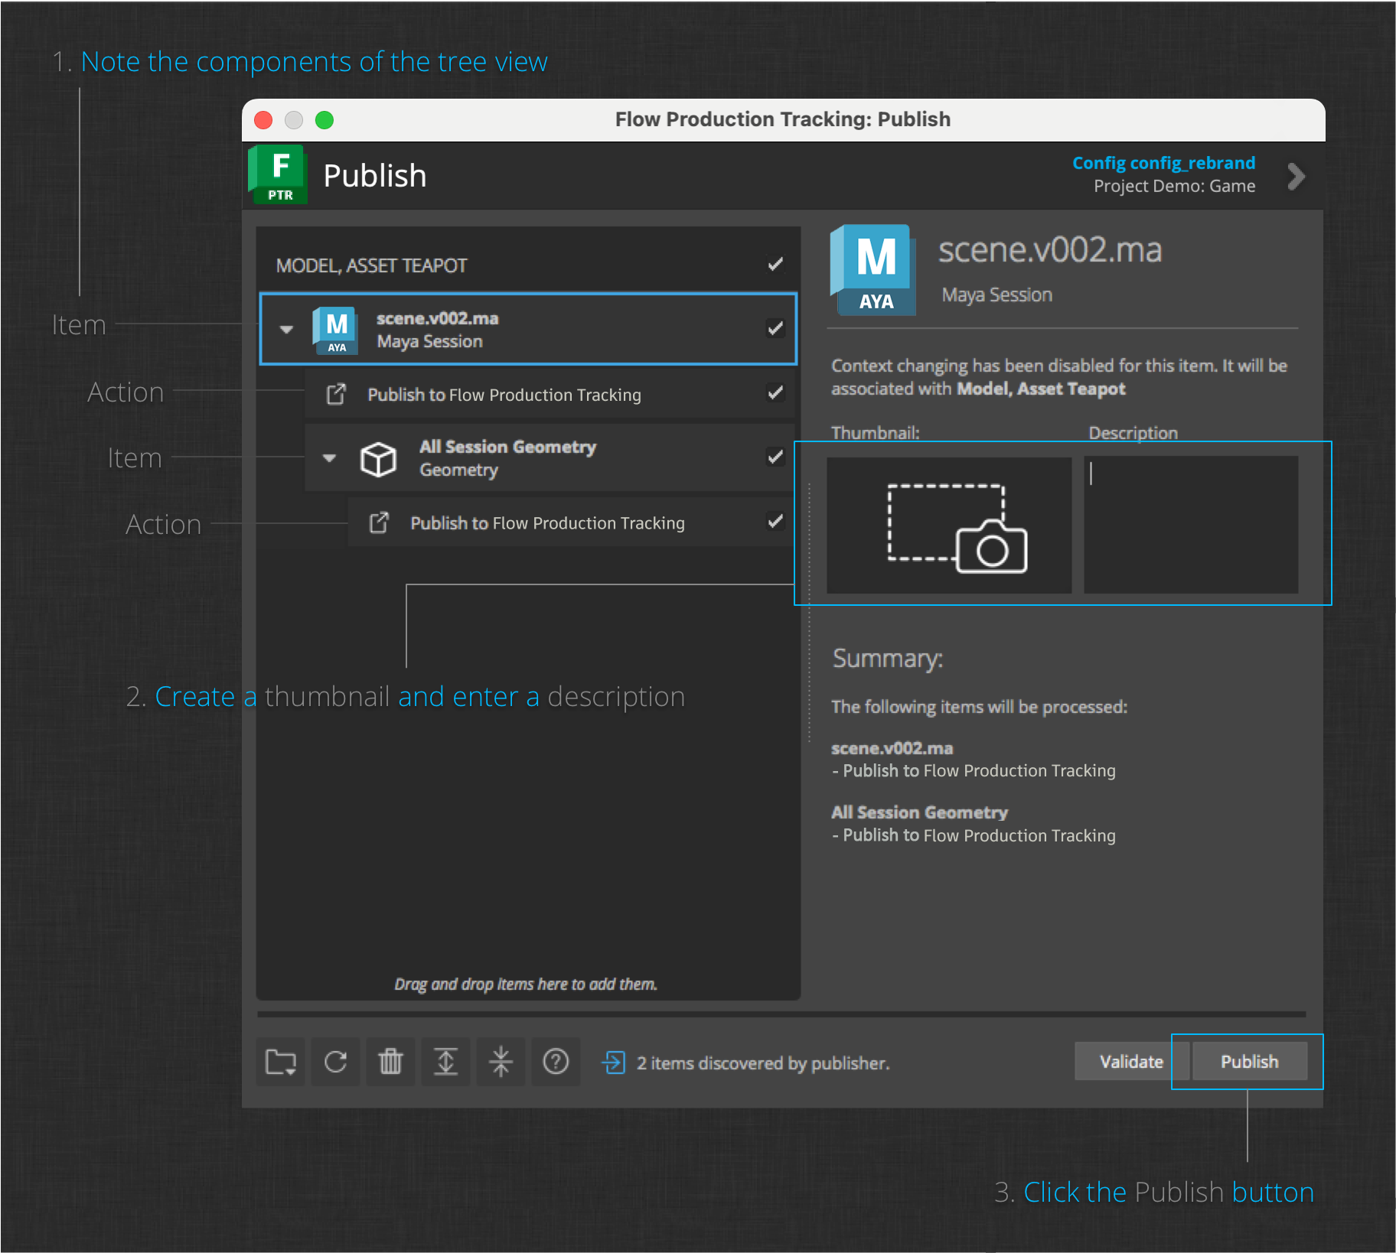Click the 'Summary:' heading
Viewport: 1396px width, 1253px height.
click(888, 659)
